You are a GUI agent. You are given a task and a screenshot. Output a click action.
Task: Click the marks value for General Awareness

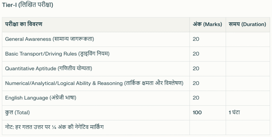[196, 39]
